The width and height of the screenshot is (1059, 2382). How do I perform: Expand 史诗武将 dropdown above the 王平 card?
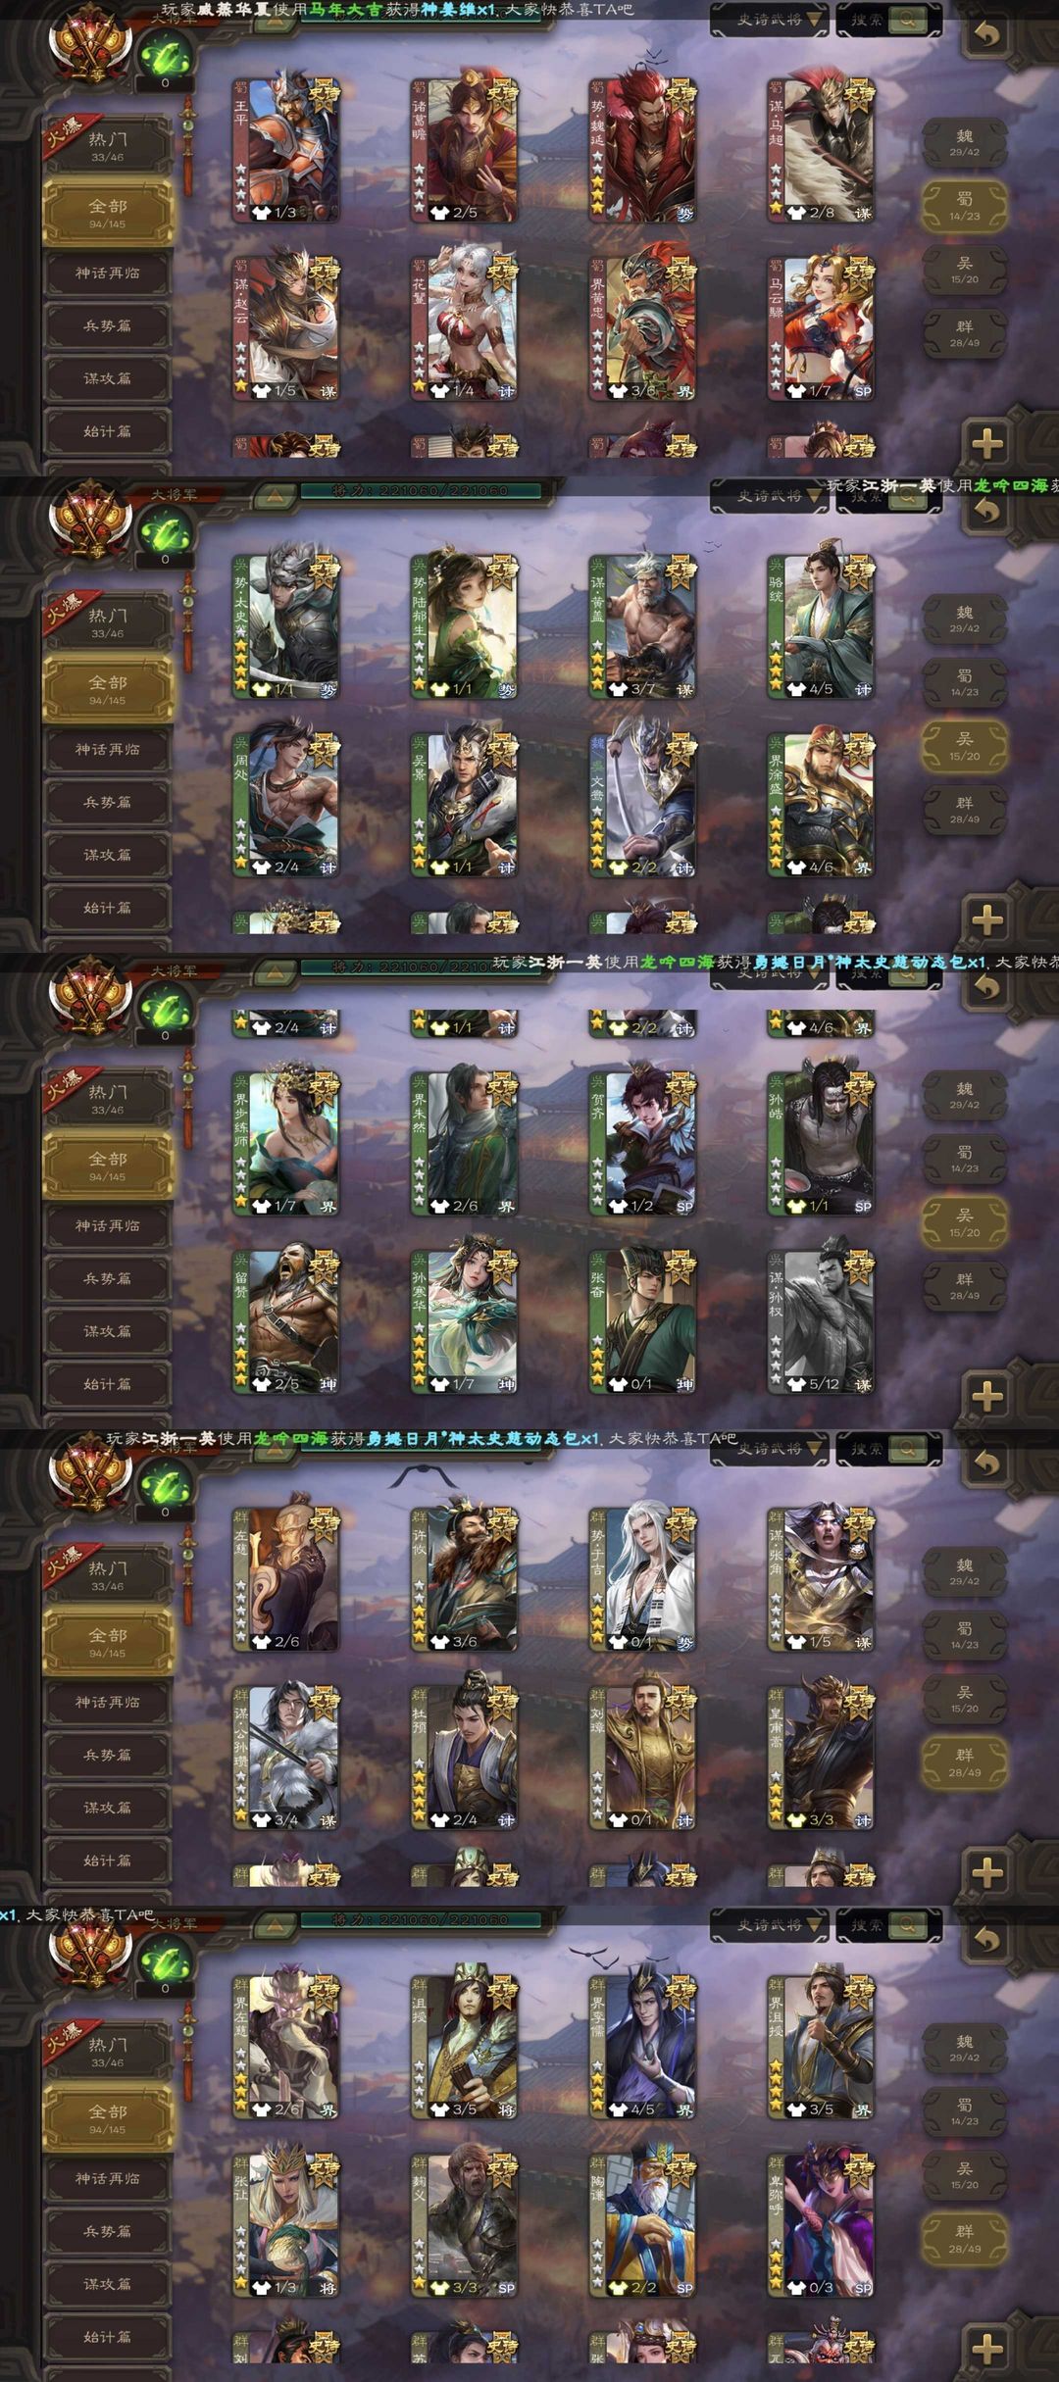pyautogui.click(x=770, y=20)
